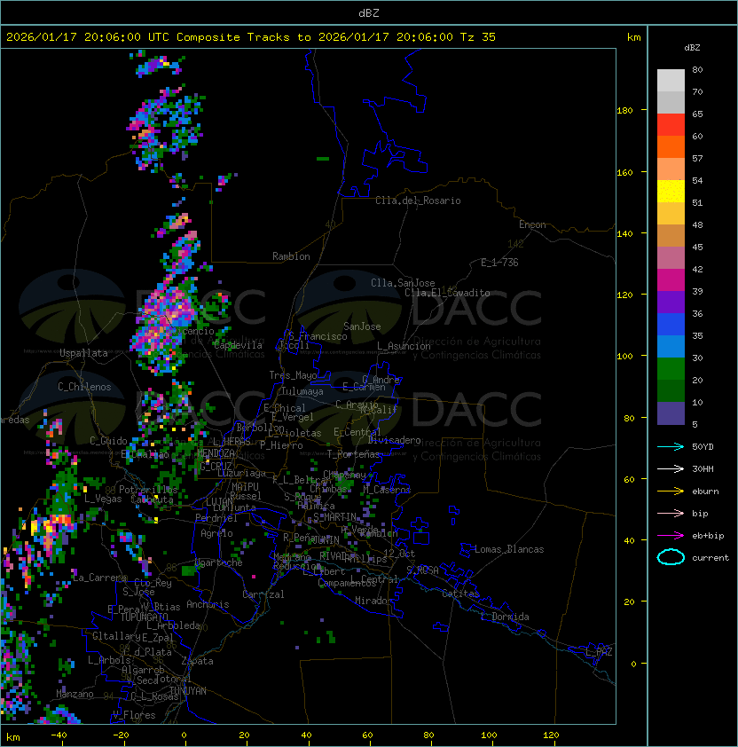This screenshot has width=738, height=747.
Task: Click the Mirador label
Action: coord(374,601)
